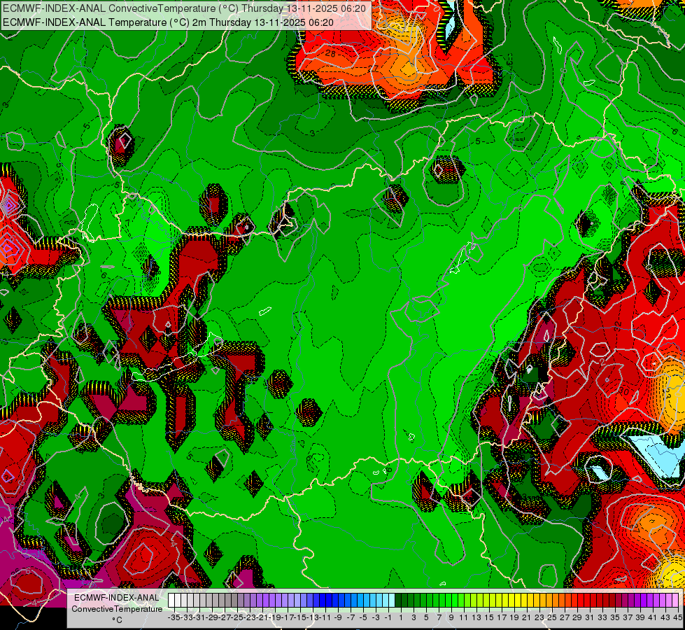
Task: Click the 'Temperature (°C) 2m' title line
Action: (x=168, y=22)
